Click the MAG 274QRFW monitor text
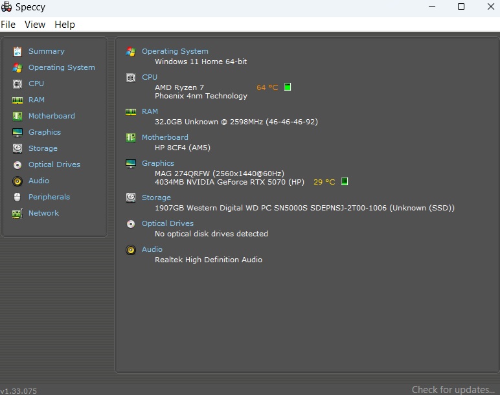 click(220, 174)
